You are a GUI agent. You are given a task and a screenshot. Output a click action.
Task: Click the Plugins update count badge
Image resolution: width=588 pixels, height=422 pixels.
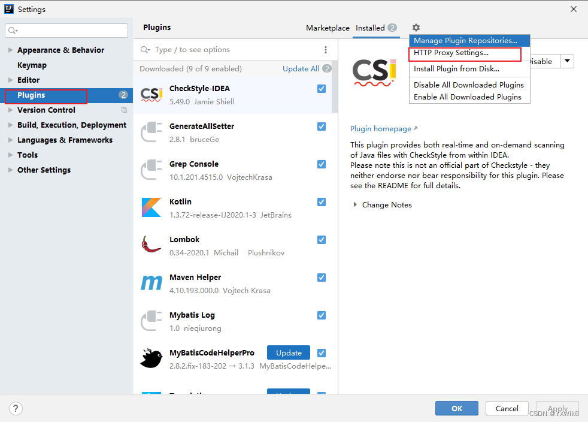[x=123, y=95]
